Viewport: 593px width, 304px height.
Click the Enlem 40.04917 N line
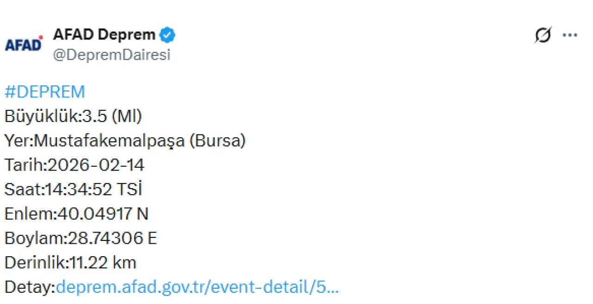click(x=76, y=214)
